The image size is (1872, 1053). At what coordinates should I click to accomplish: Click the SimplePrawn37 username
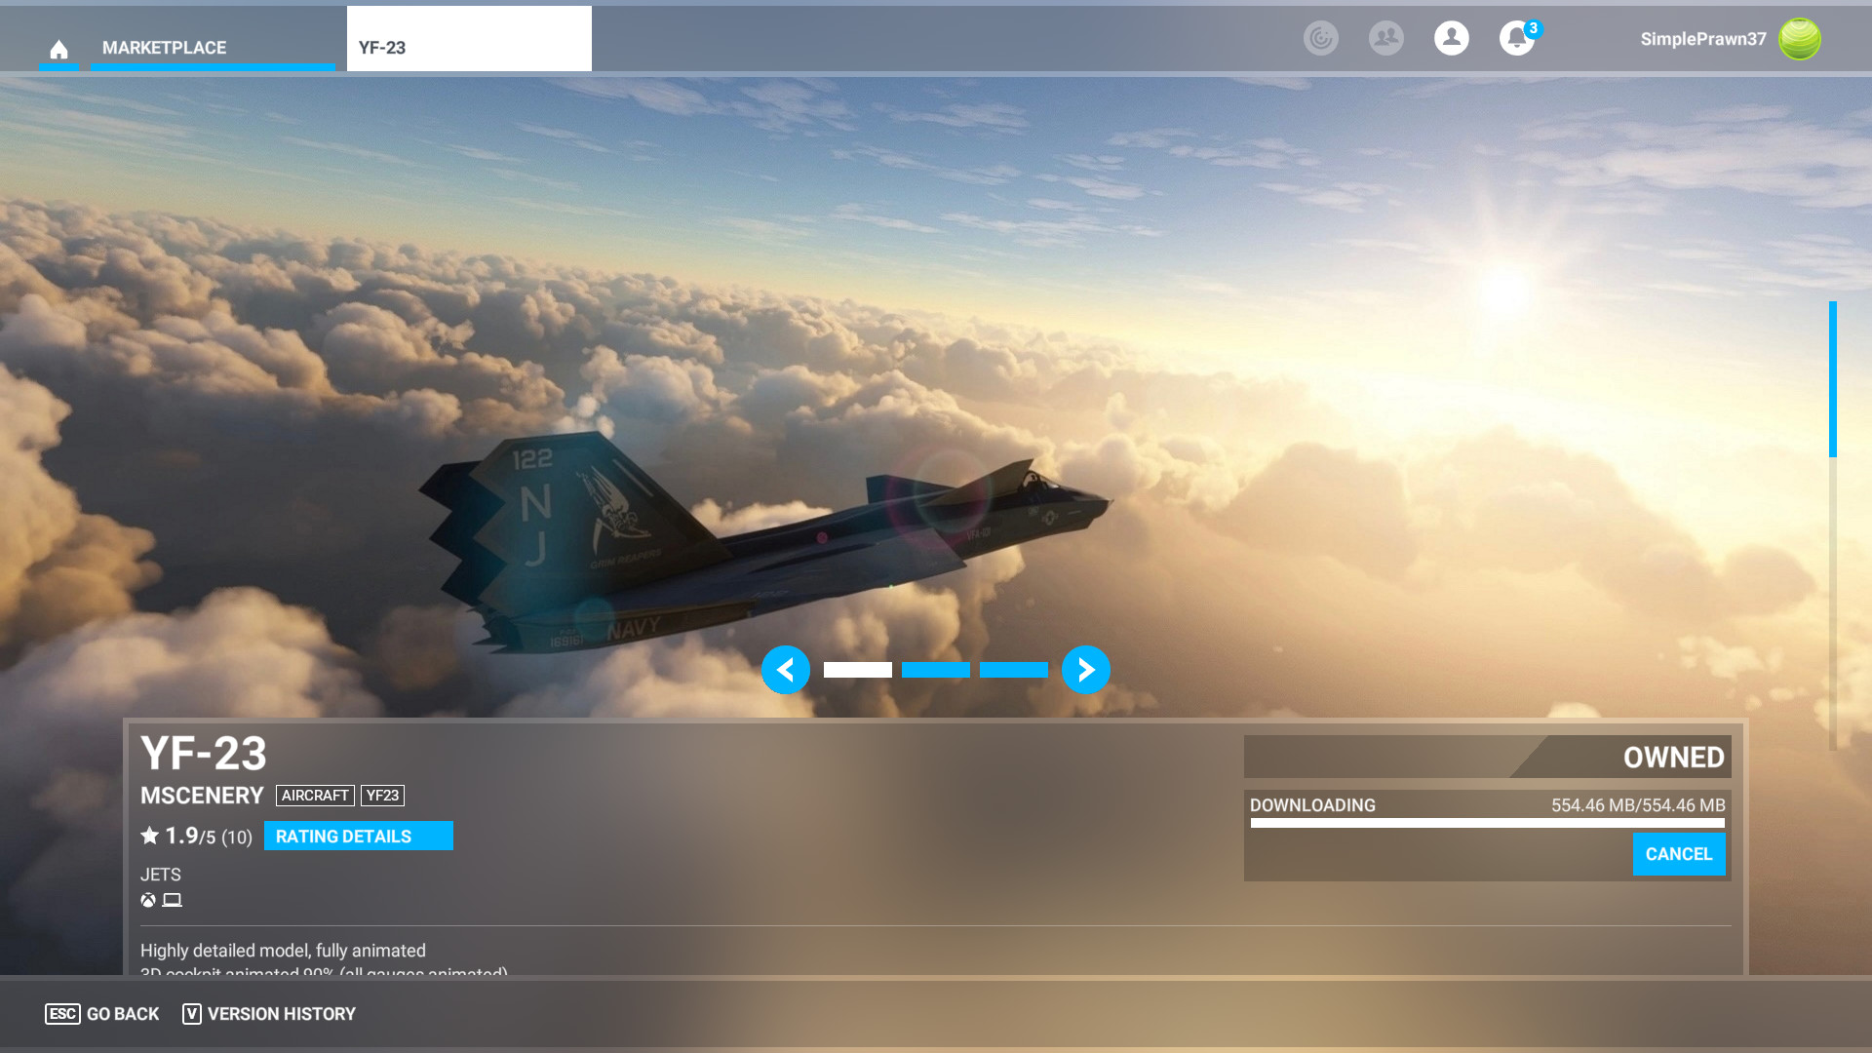(1703, 39)
